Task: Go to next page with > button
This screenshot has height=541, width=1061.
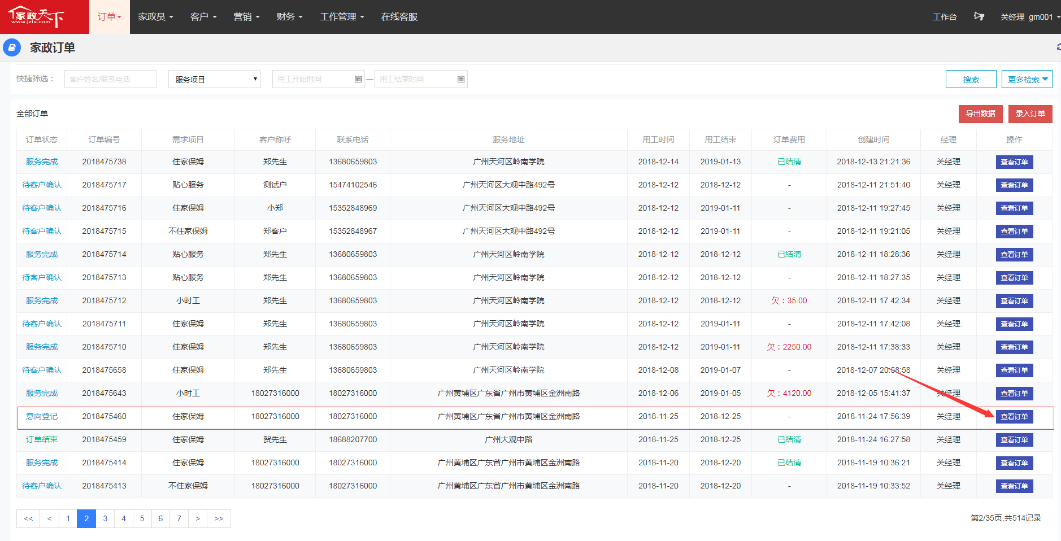Action: (x=198, y=518)
